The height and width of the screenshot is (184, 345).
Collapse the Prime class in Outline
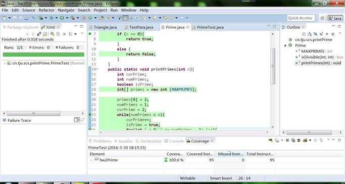click(x=285, y=45)
